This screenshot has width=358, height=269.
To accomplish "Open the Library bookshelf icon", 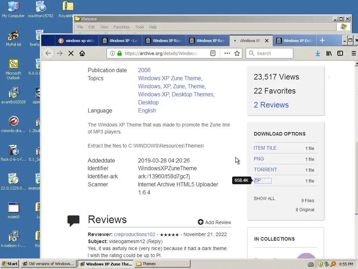I will pos(329,53).
